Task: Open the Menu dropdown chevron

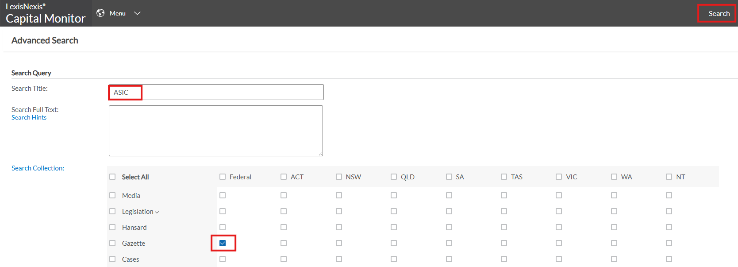Action: 137,13
